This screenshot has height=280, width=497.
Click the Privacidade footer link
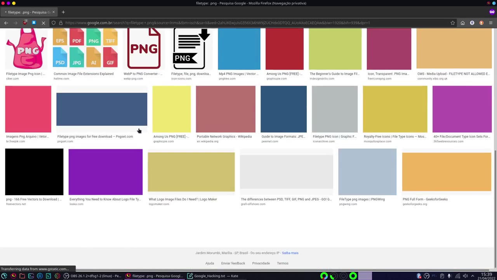[261, 263]
